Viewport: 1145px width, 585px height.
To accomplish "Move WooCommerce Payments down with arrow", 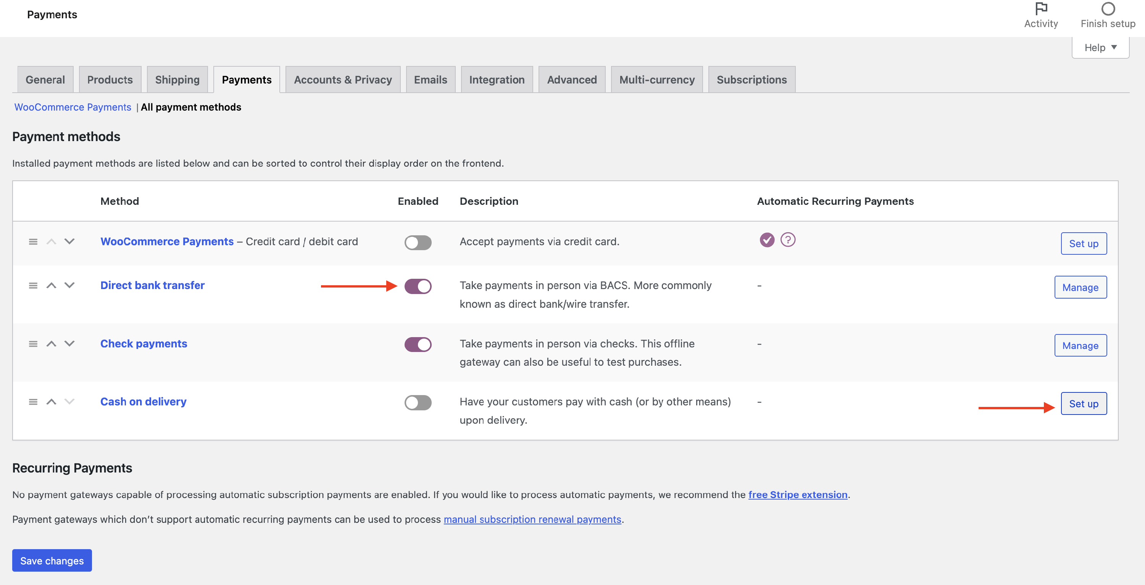I will coord(69,241).
